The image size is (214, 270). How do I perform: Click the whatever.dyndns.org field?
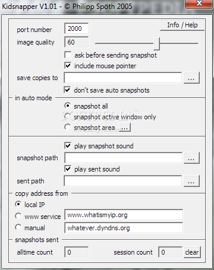[x=124, y=228]
